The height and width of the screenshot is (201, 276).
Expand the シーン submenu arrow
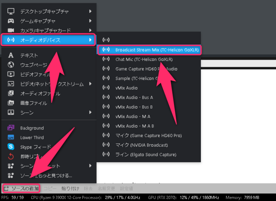[90, 112]
